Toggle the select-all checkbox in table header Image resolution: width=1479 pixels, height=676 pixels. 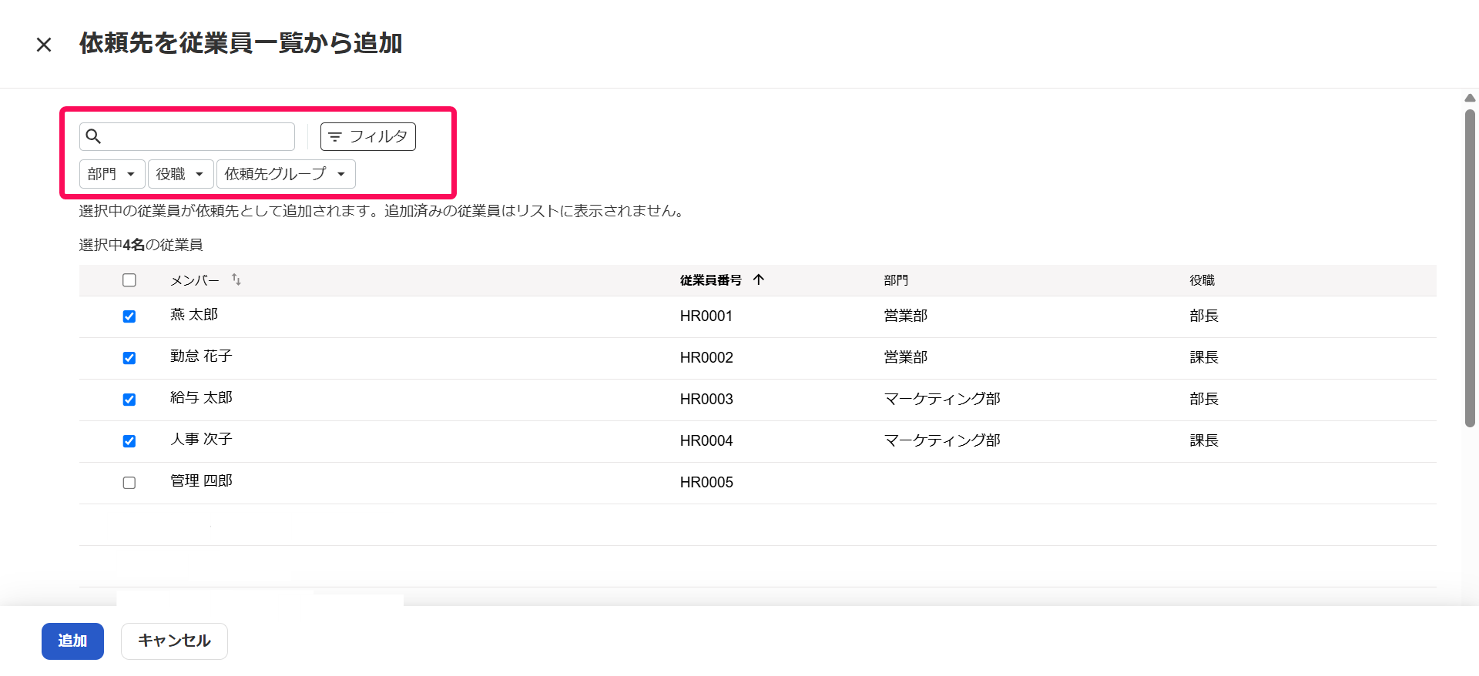129,280
